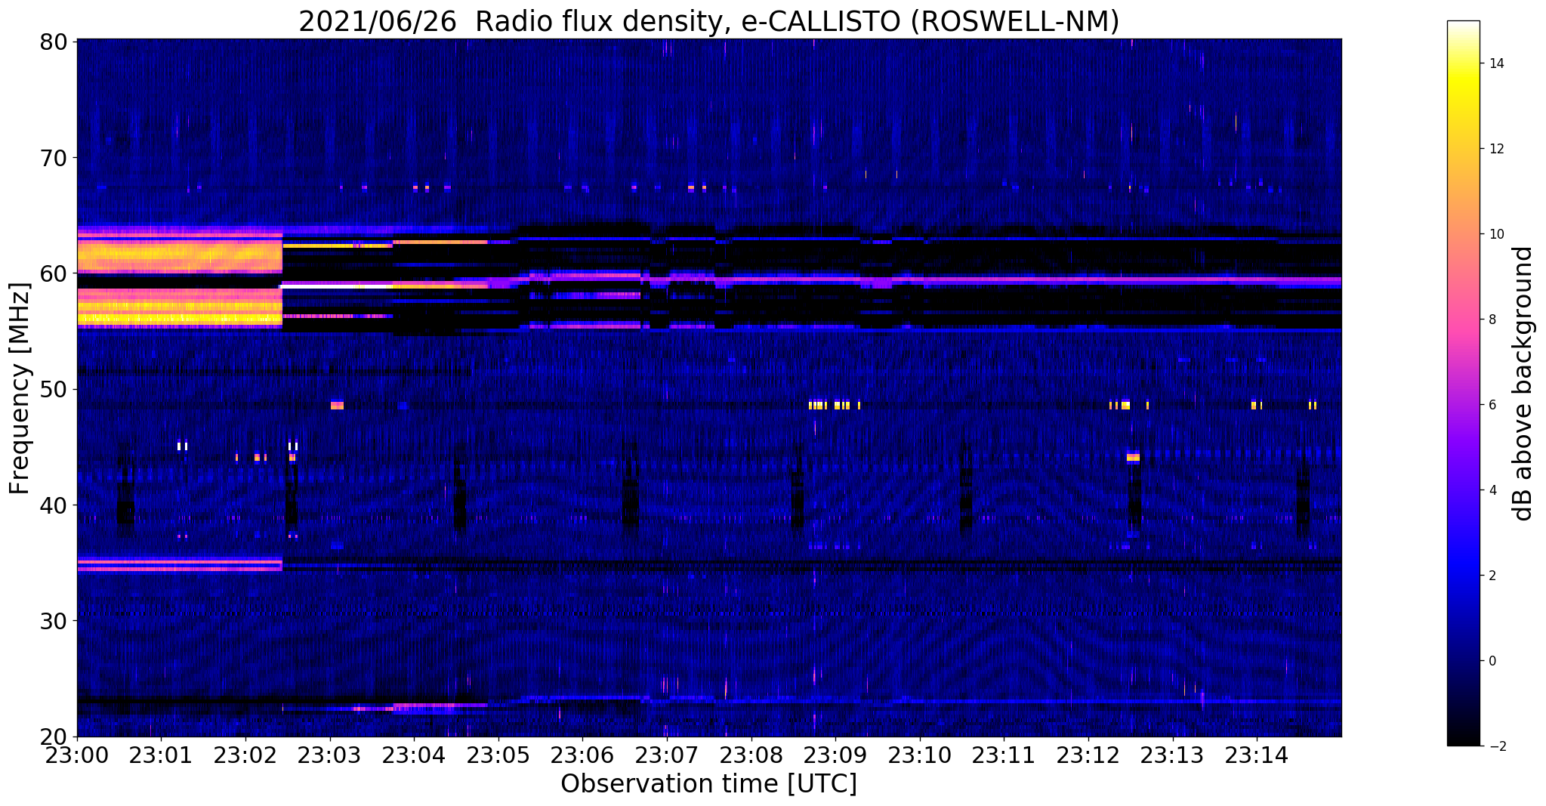The height and width of the screenshot is (806, 1546).
Task: Click the 23:00 time tick label
Action: [77, 755]
